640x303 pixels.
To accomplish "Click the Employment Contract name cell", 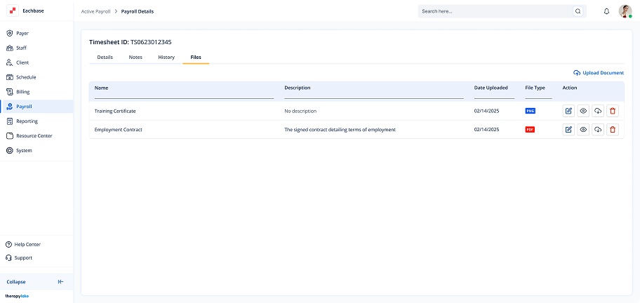I will (119, 130).
